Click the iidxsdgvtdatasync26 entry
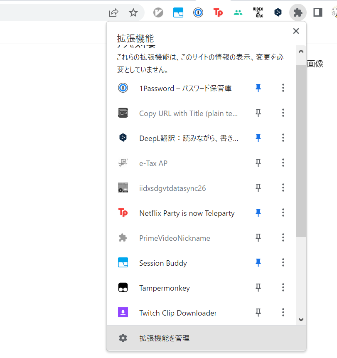Screen dimensions: 337x358 coord(172,188)
